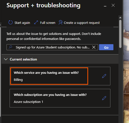Click 'Which service are you having an issue with?'

click(x=46, y=73)
